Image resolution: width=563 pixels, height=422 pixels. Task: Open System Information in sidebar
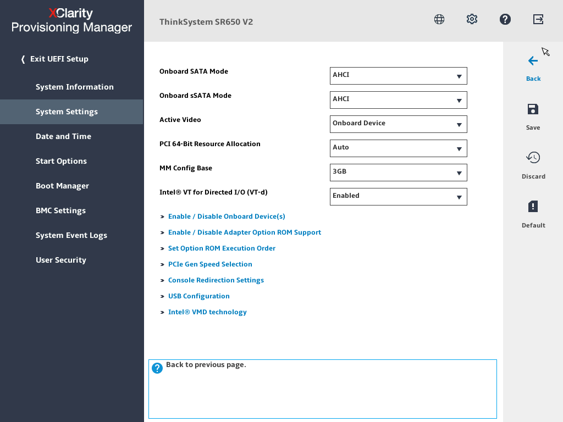[x=74, y=87]
